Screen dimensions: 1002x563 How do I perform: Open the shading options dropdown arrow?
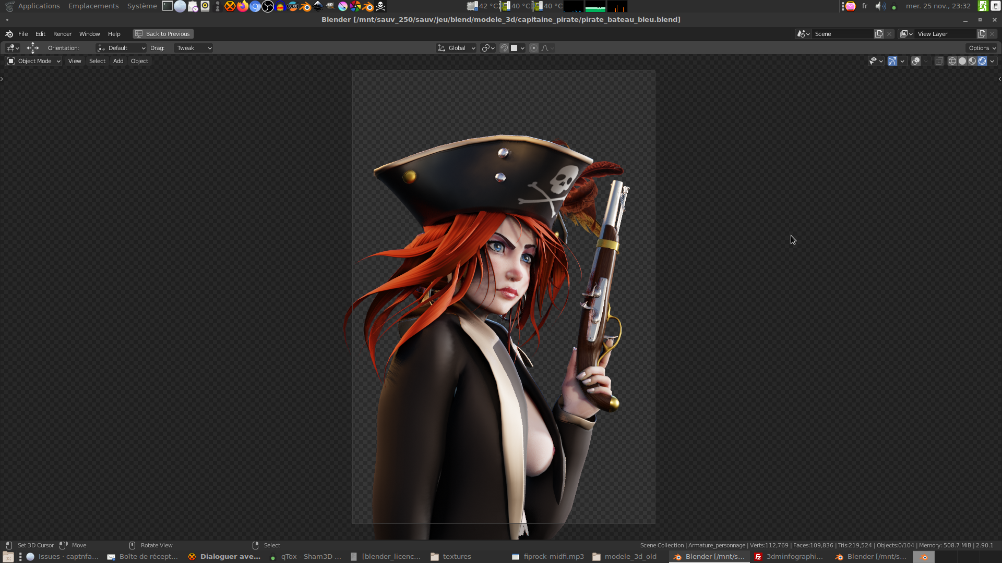pos(992,61)
